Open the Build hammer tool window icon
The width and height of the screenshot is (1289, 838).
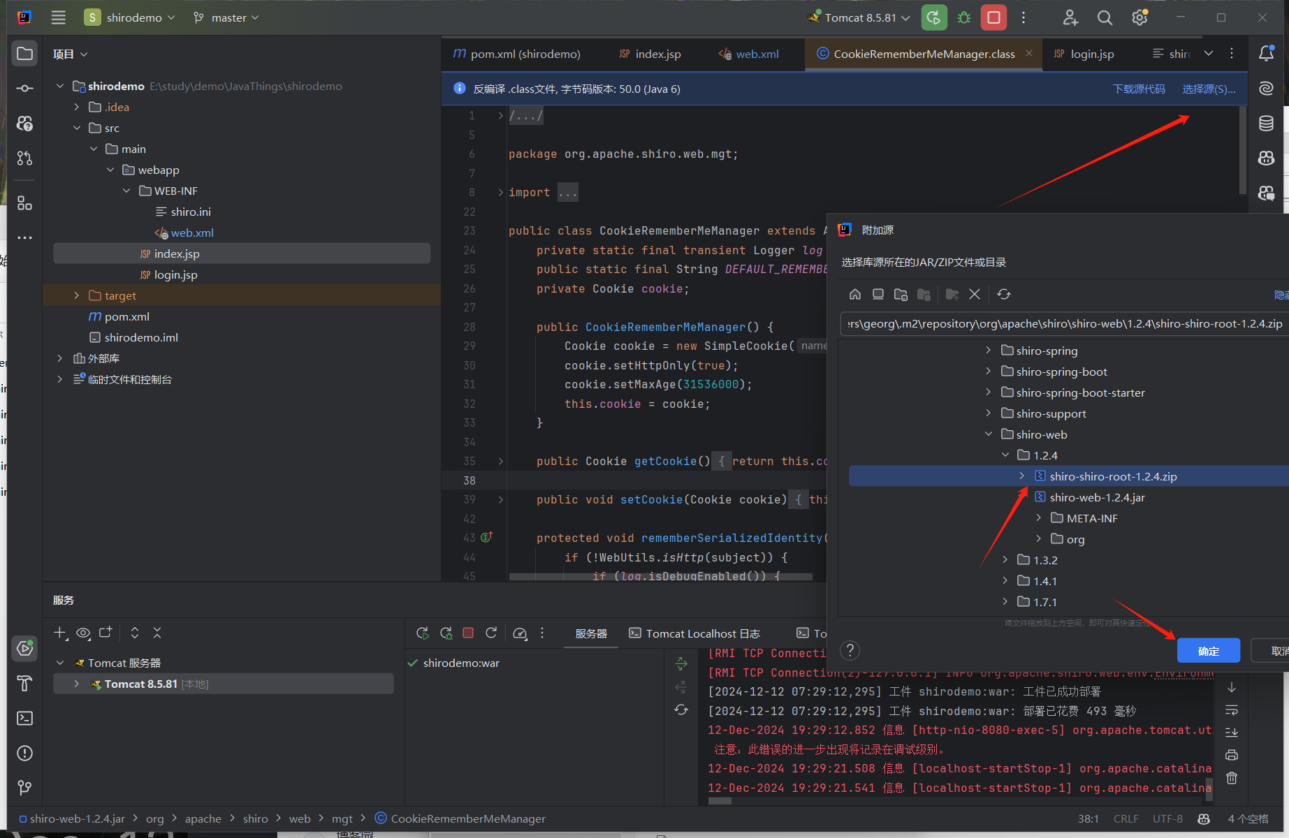(24, 683)
